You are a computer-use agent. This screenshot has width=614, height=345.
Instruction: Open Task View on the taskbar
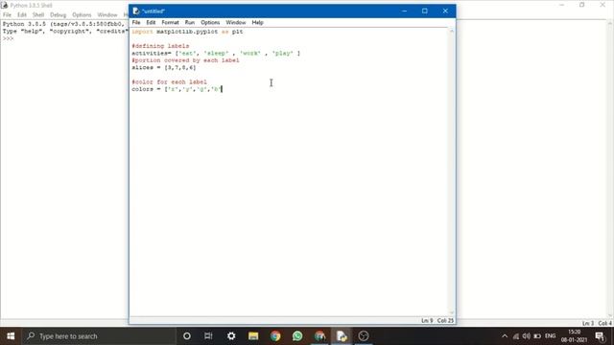click(208, 336)
